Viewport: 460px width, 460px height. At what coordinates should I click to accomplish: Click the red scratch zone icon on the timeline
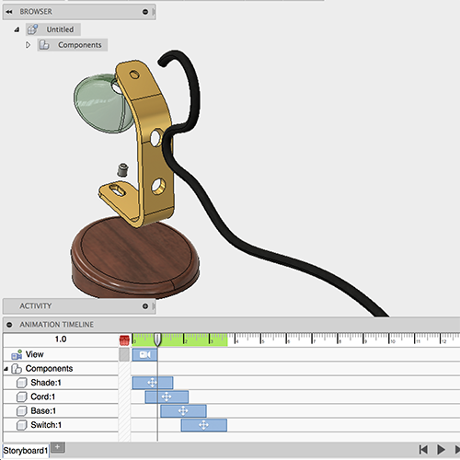pos(124,340)
